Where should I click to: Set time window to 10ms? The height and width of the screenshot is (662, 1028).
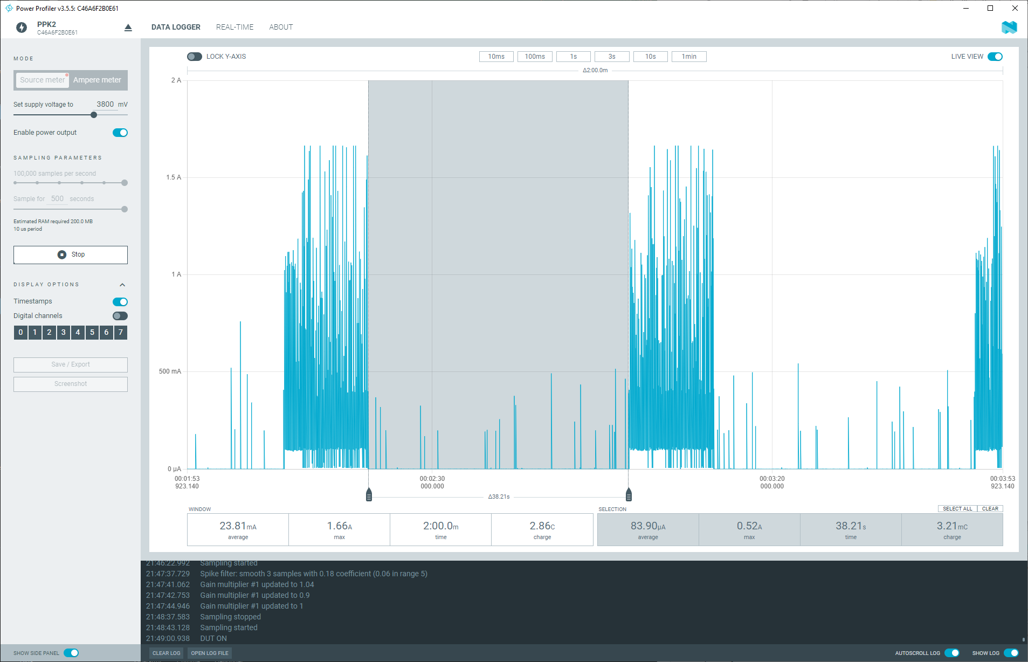click(496, 57)
